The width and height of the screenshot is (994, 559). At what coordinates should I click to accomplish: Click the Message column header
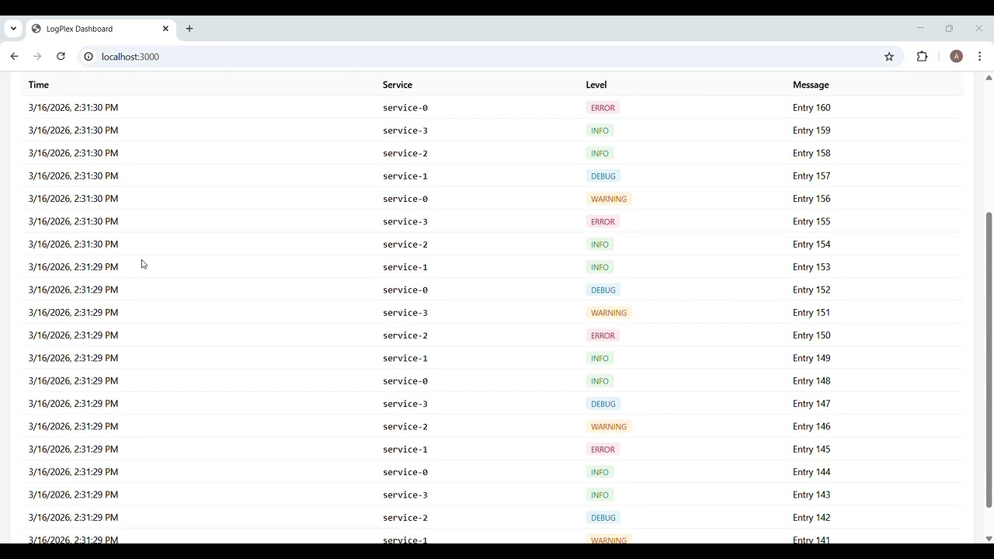[811, 85]
